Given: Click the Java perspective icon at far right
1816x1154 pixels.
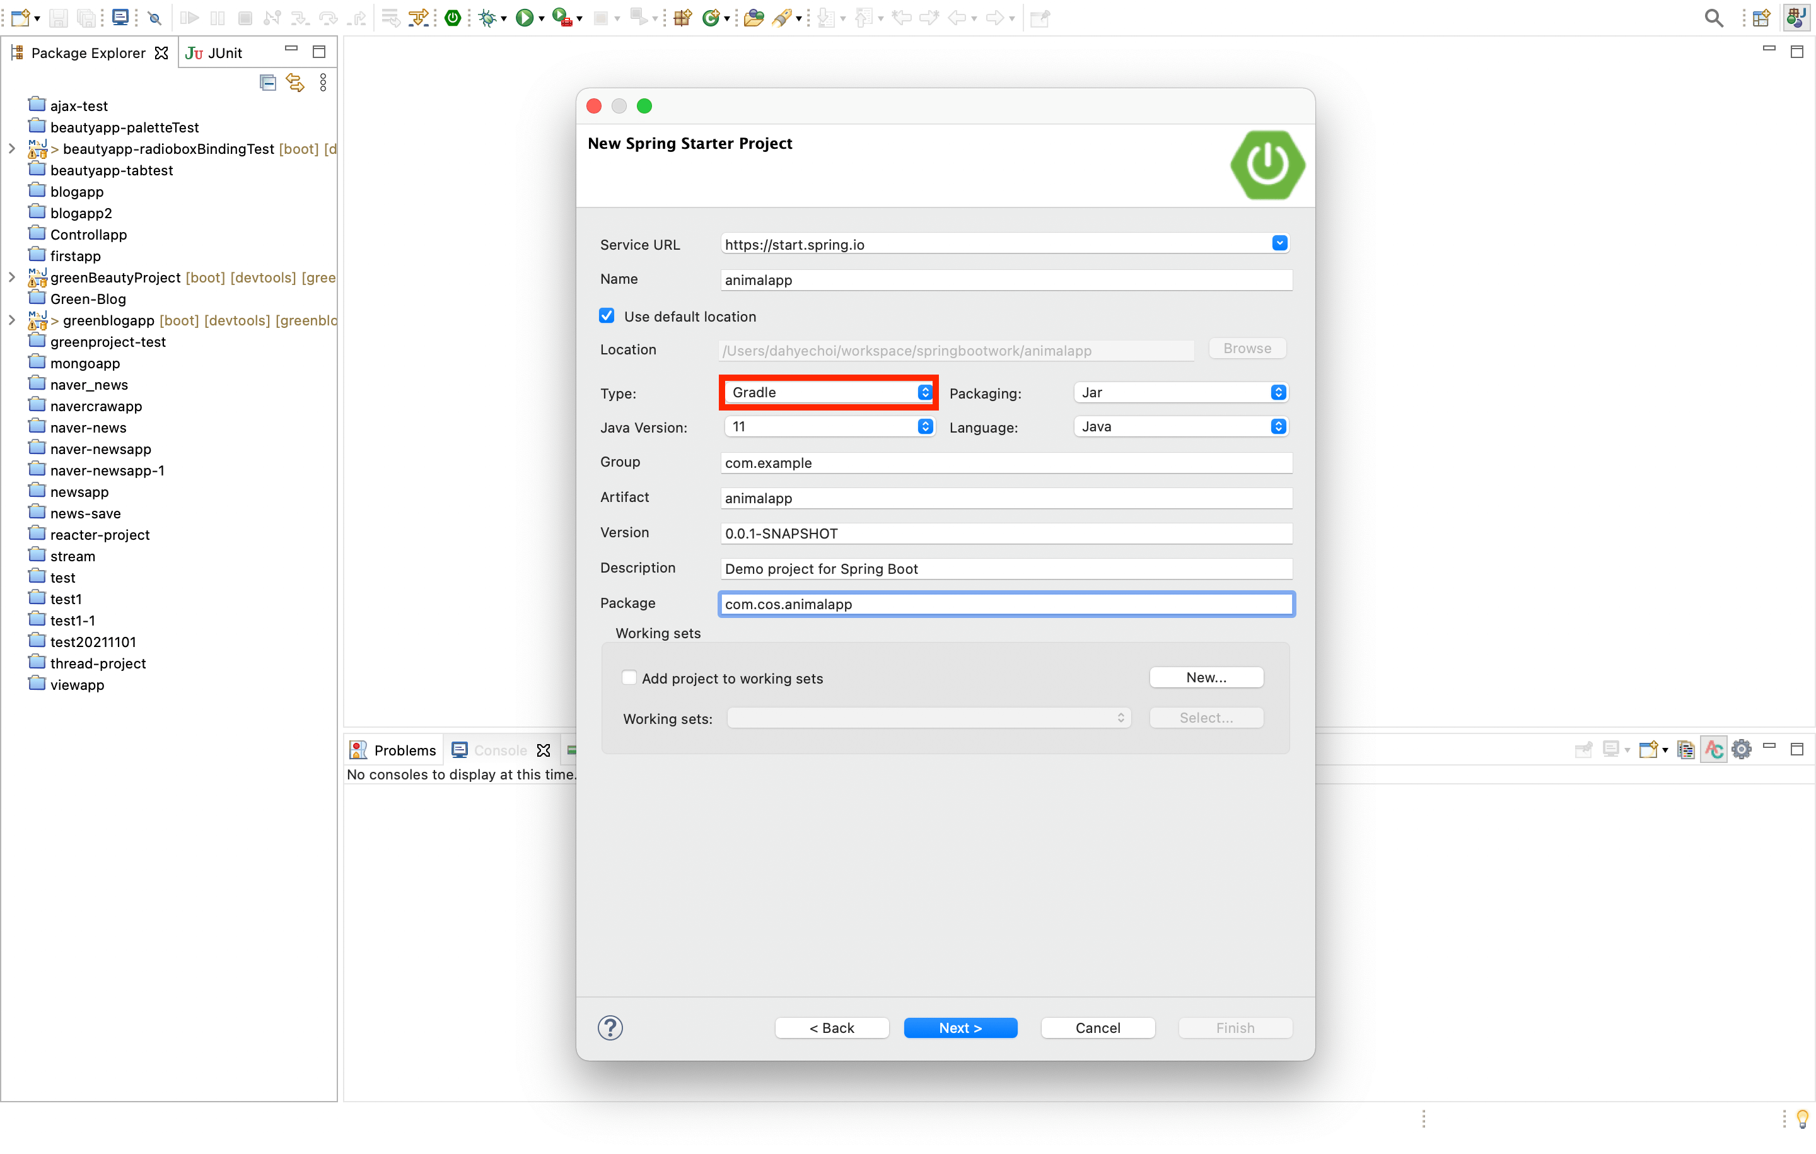Looking at the screenshot, I should [x=1797, y=18].
